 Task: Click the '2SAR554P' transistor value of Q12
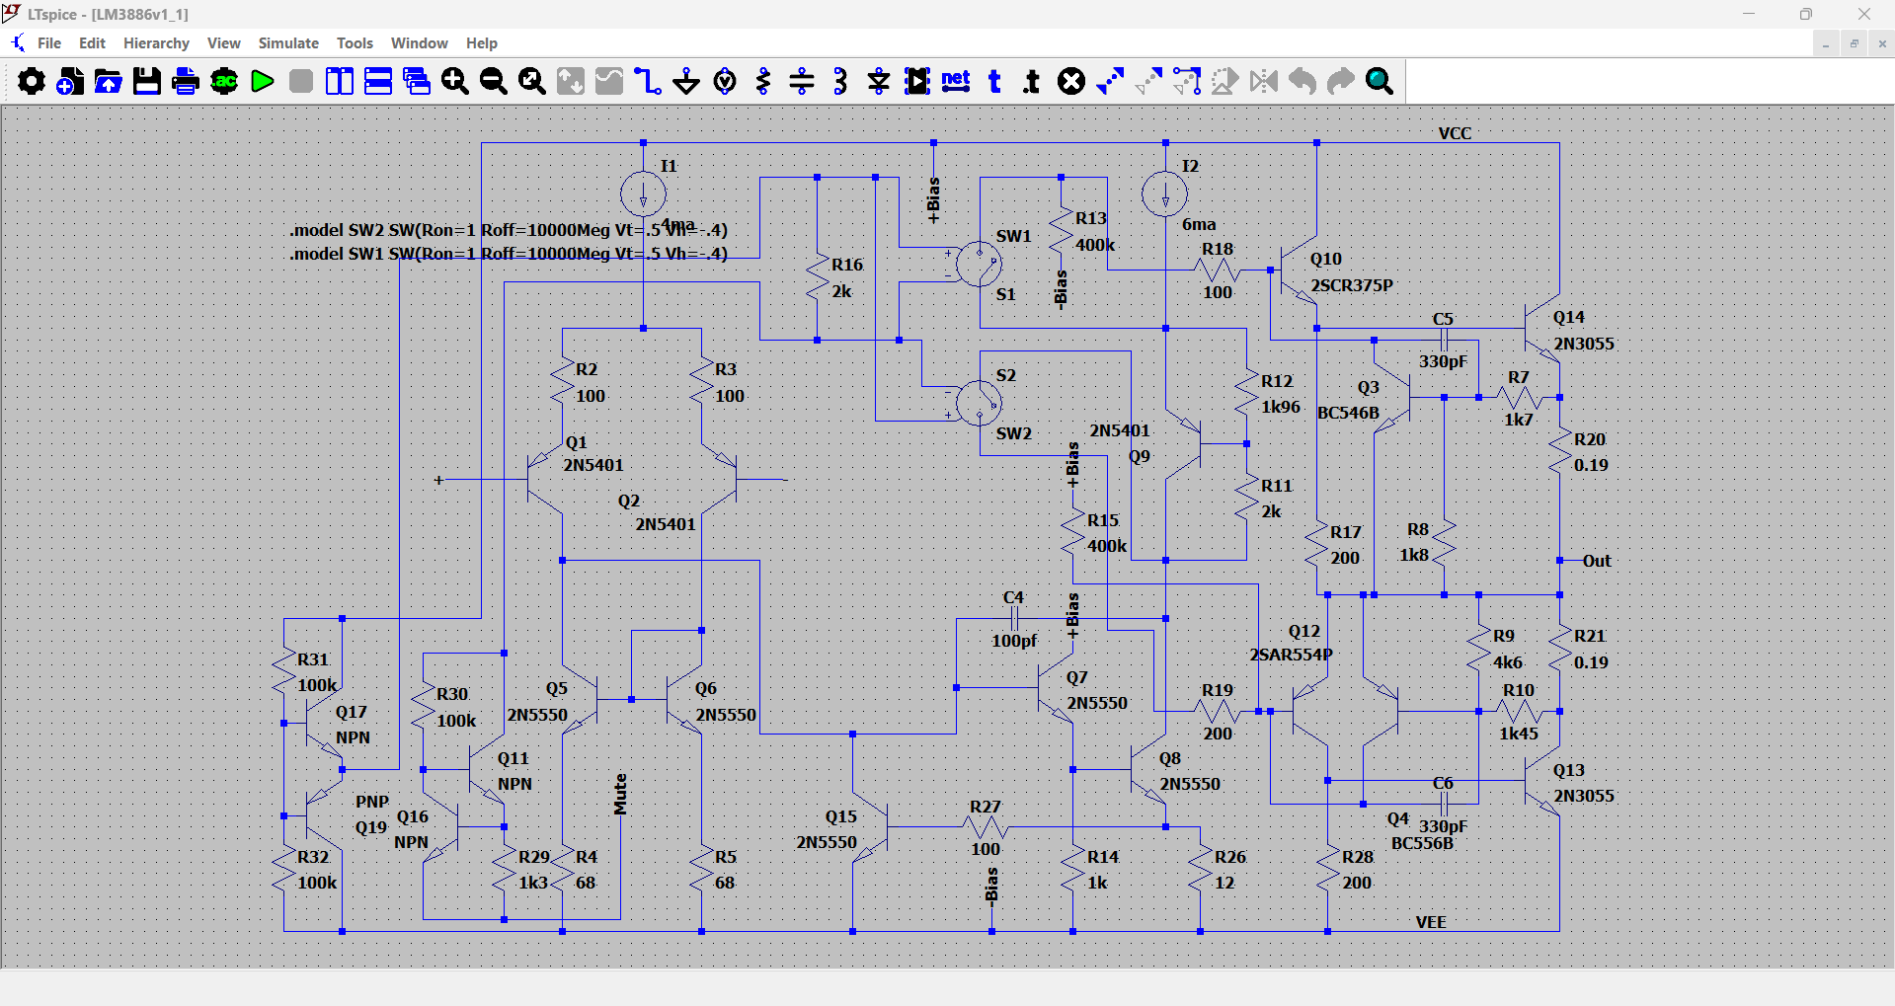click(1292, 655)
